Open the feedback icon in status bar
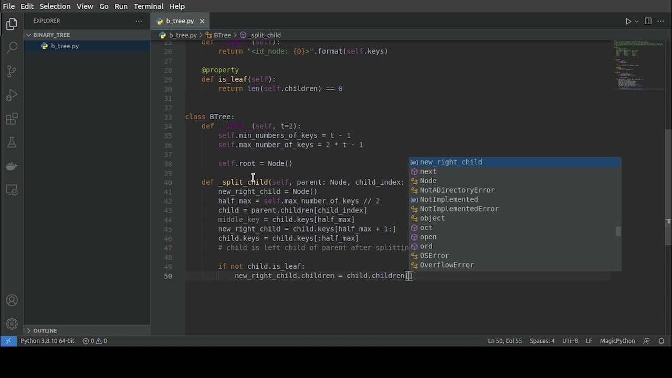Image resolution: width=672 pixels, height=378 pixels. (647, 341)
